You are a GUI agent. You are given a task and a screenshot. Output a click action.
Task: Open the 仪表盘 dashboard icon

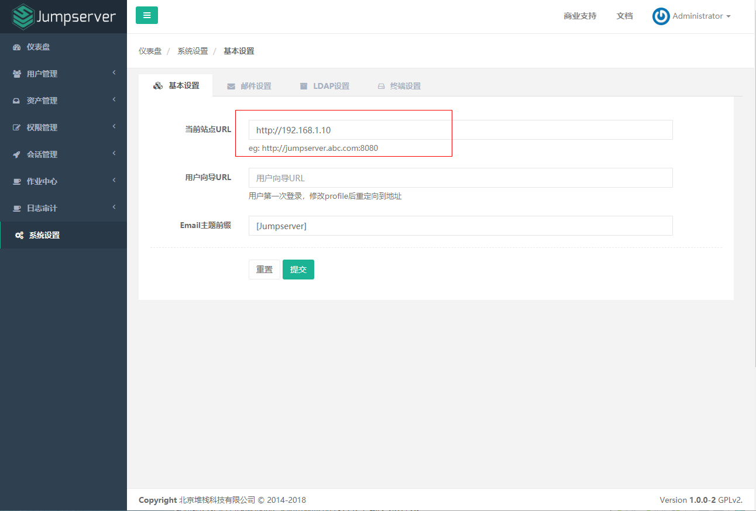[x=17, y=47]
